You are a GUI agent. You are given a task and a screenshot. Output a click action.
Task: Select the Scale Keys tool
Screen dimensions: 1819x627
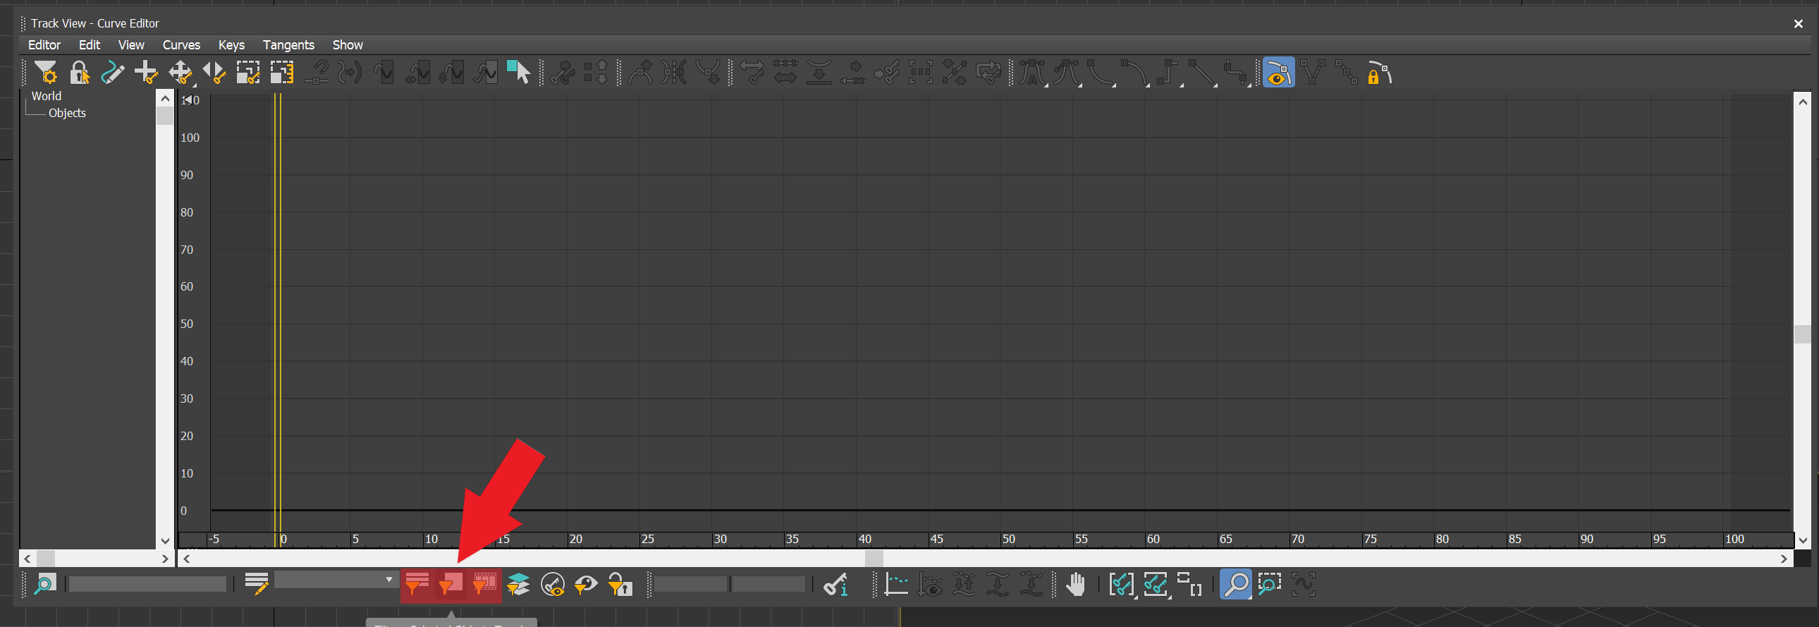point(248,73)
